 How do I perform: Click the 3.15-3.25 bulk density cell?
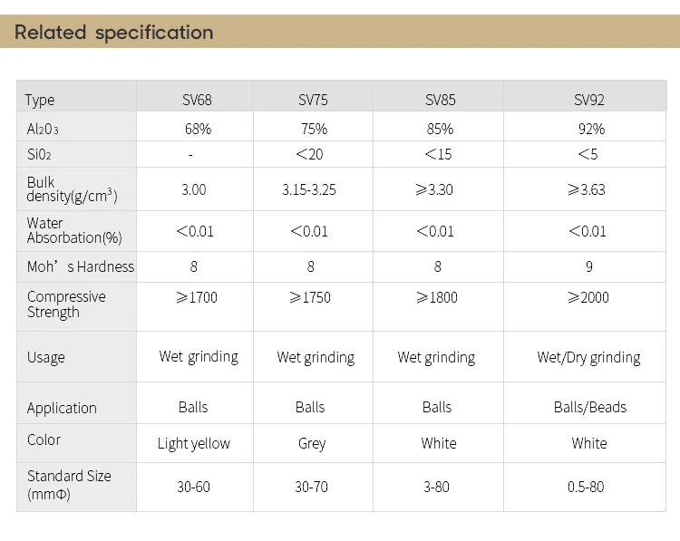click(309, 189)
